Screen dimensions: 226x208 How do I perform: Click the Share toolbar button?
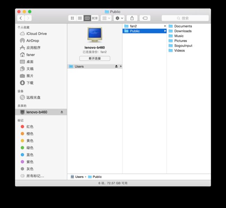coord(132,18)
